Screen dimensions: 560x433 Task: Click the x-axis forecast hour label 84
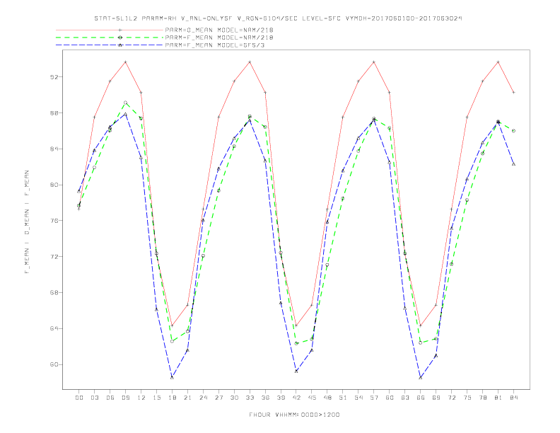coord(513,398)
